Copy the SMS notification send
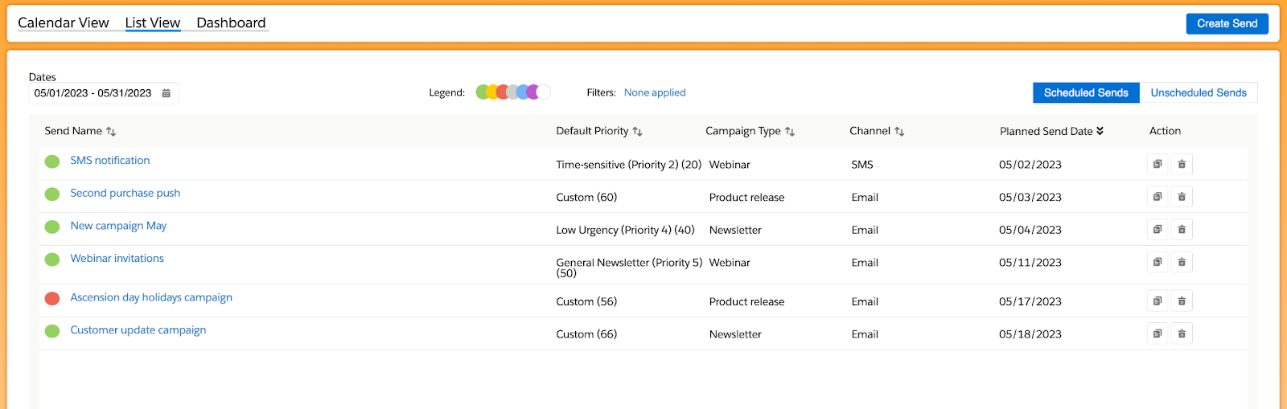The height and width of the screenshot is (409, 1287). pos(1157,164)
